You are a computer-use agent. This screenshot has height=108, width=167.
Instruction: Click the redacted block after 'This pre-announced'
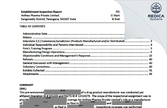tap(62, 92)
